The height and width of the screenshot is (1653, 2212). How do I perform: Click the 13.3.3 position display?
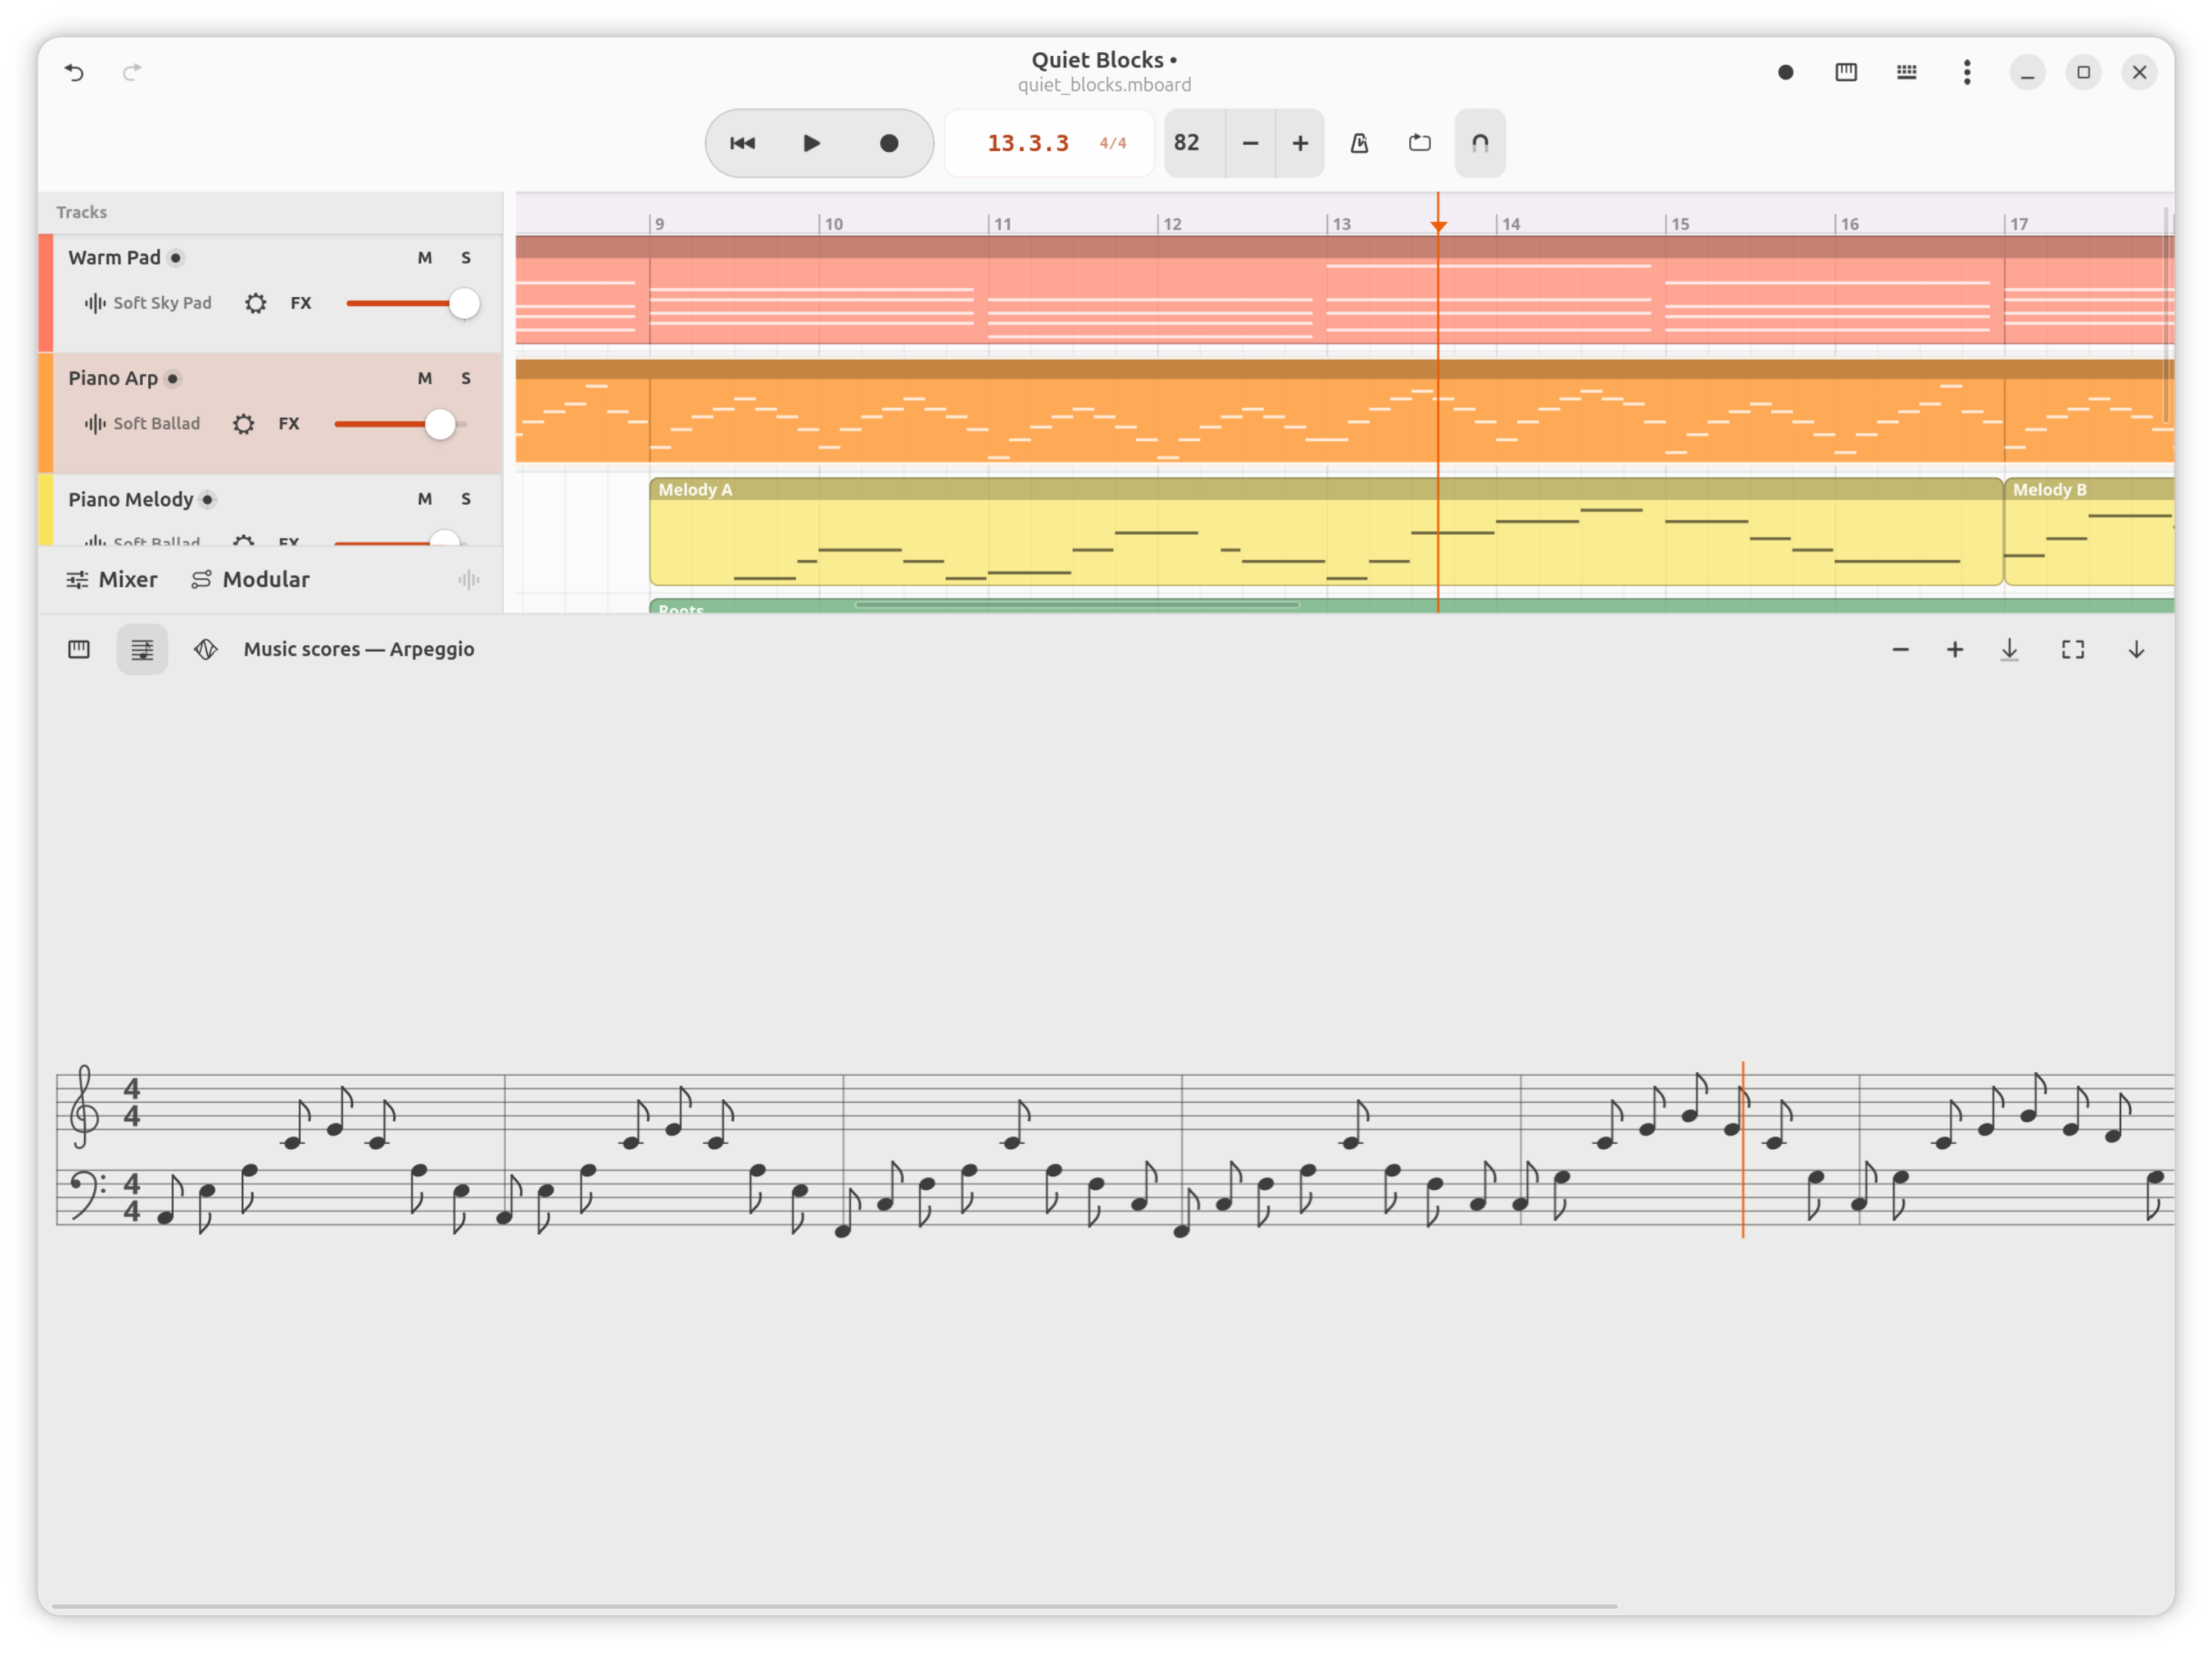click(x=1028, y=143)
